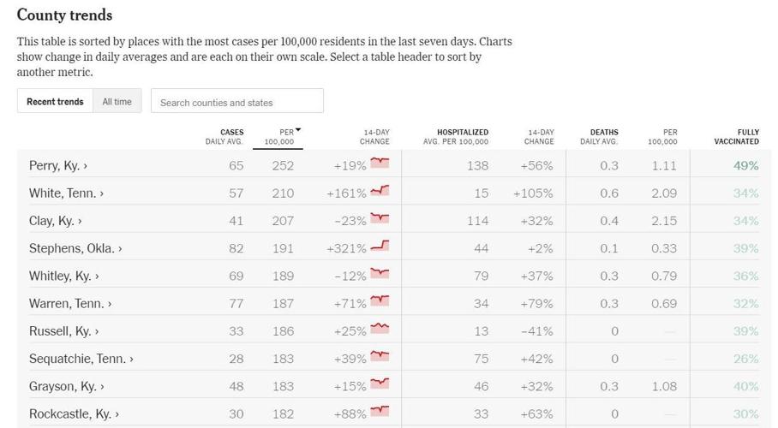Click Rockcastle, Ky. trend sparkline chart
The width and height of the screenshot is (778, 428).
tap(380, 412)
